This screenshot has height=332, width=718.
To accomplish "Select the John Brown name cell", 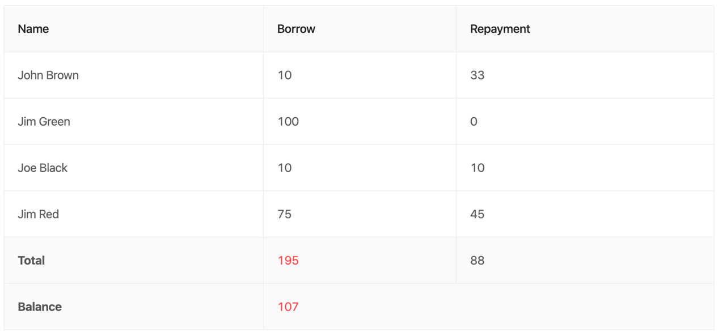I will pyautogui.click(x=133, y=75).
